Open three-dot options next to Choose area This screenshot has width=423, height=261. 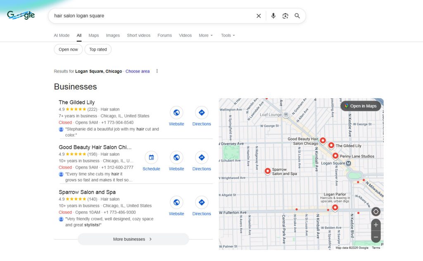pos(157,71)
